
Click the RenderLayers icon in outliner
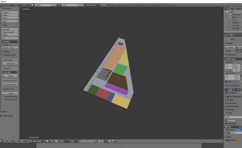(230, 14)
